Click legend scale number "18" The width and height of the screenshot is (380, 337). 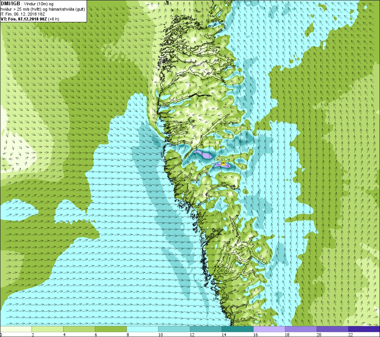tap(287, 335)
